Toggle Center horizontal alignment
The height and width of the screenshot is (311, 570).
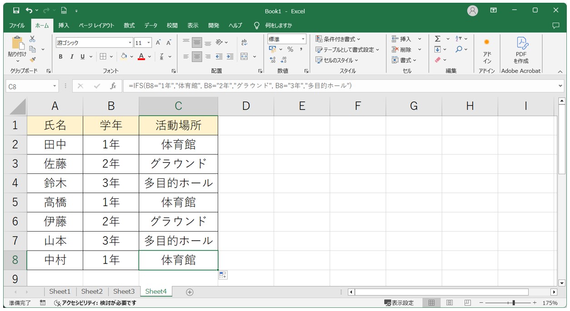[x=197, y=56]
